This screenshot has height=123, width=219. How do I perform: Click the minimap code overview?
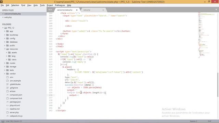click(207, 35)
